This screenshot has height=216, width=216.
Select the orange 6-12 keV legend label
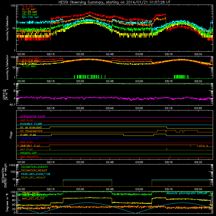(x=29, y=9)
